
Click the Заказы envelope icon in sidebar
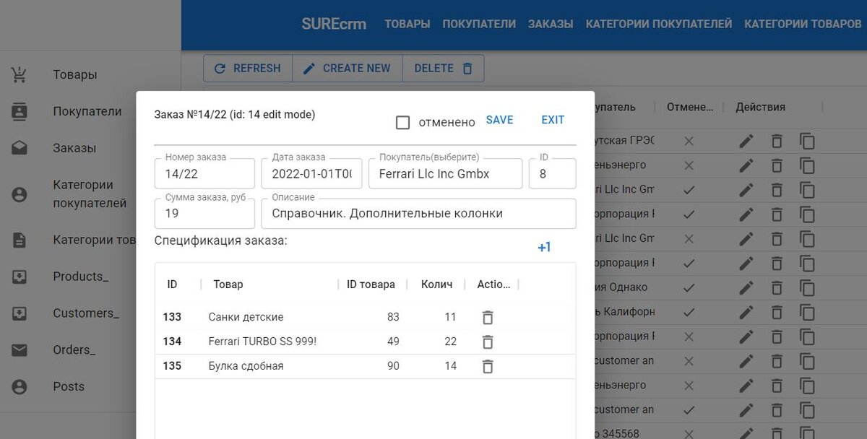20,147
